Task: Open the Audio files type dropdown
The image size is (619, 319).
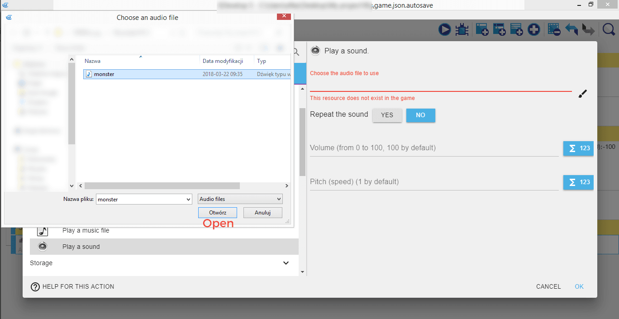Action: (x=240, y=199)
